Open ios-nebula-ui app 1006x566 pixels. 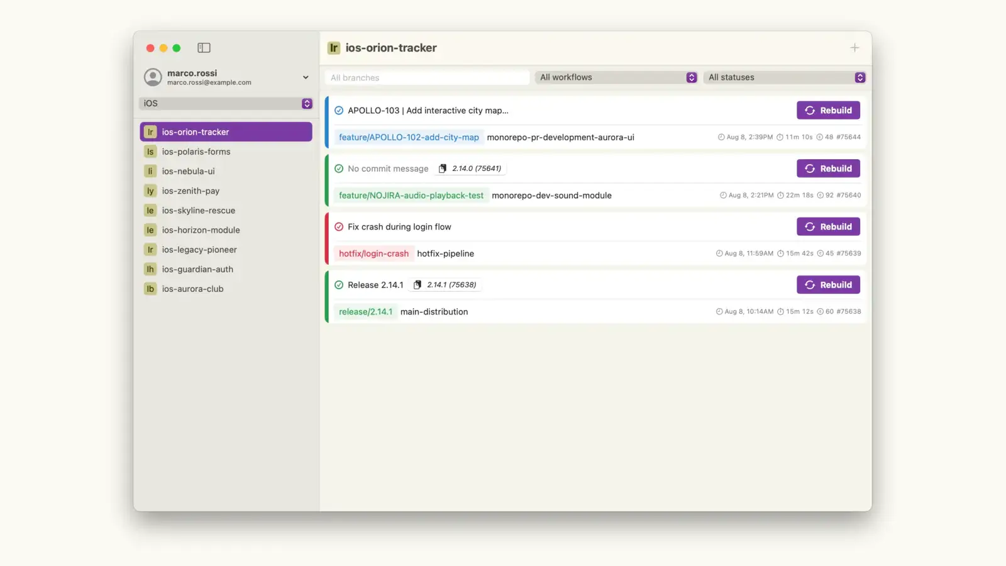click(x=226, y=171)
